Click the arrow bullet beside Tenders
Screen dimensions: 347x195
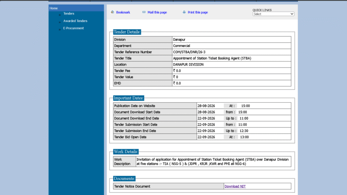pyautogui.click(x=60, y=15)
